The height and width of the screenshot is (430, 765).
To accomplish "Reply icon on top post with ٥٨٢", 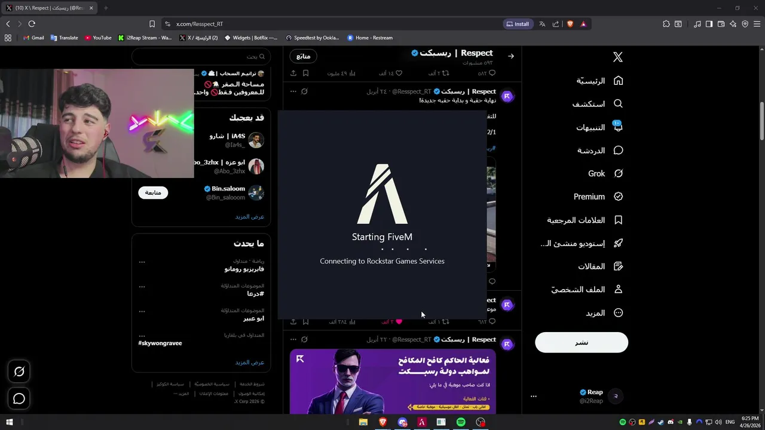I will [492, 73].
